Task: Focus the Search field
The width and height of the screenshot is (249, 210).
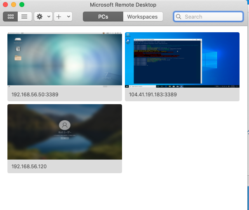Action: click(208, 17)
